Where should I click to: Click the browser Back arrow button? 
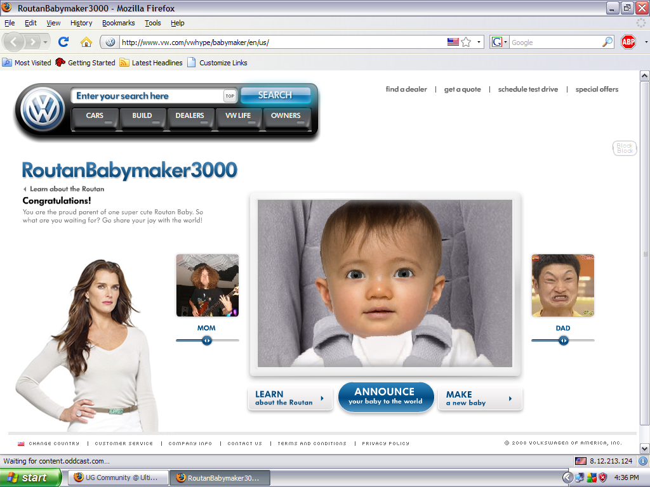click(14, 42)
